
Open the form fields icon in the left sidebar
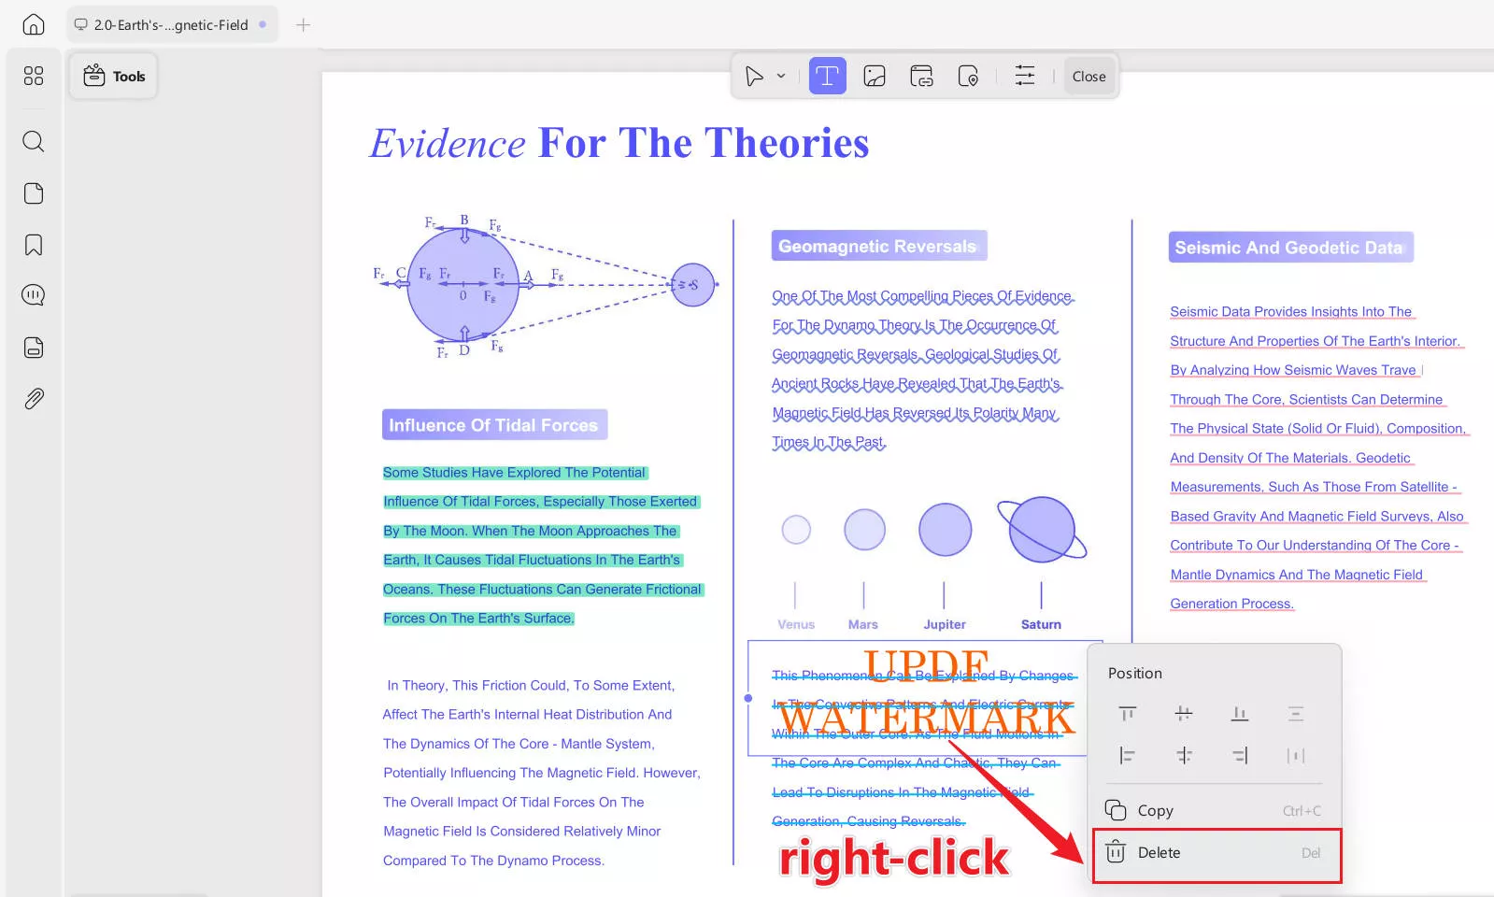[x=34, y=348]
